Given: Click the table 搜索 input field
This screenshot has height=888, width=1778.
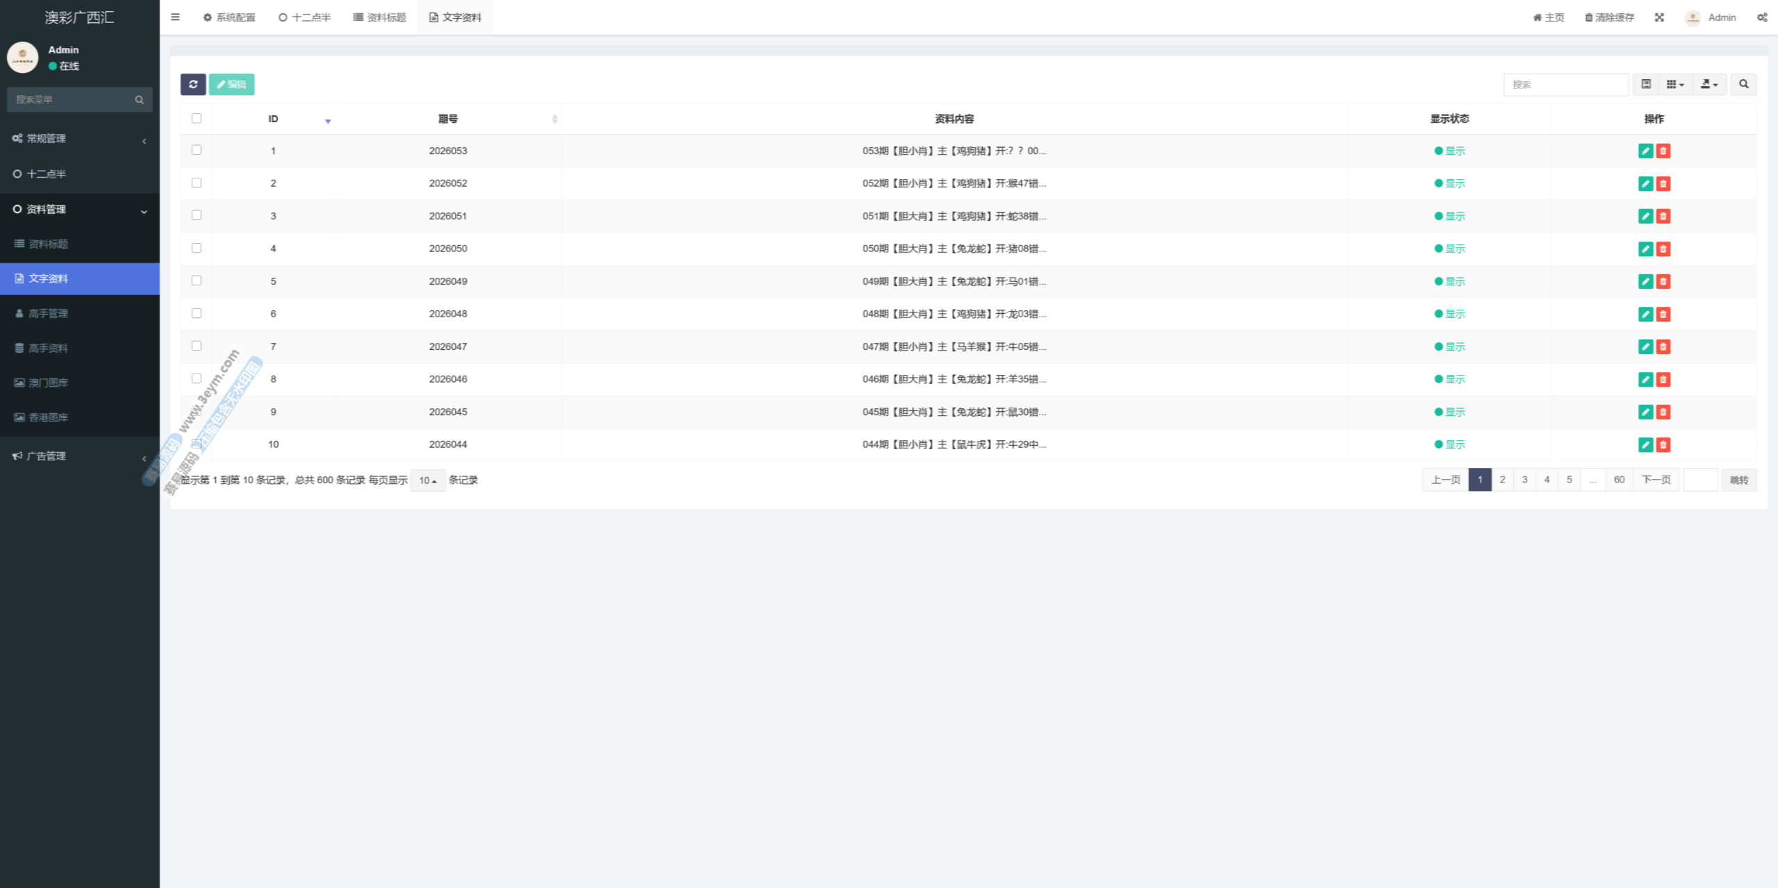Looking at the screenshot, I should [1565, 84].
